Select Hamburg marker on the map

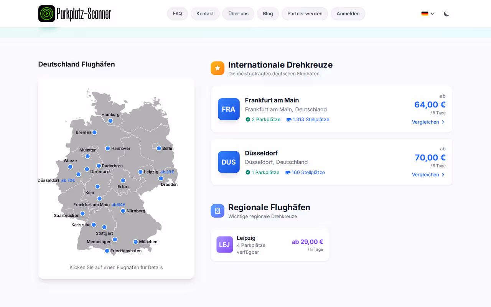click(110, 121)
